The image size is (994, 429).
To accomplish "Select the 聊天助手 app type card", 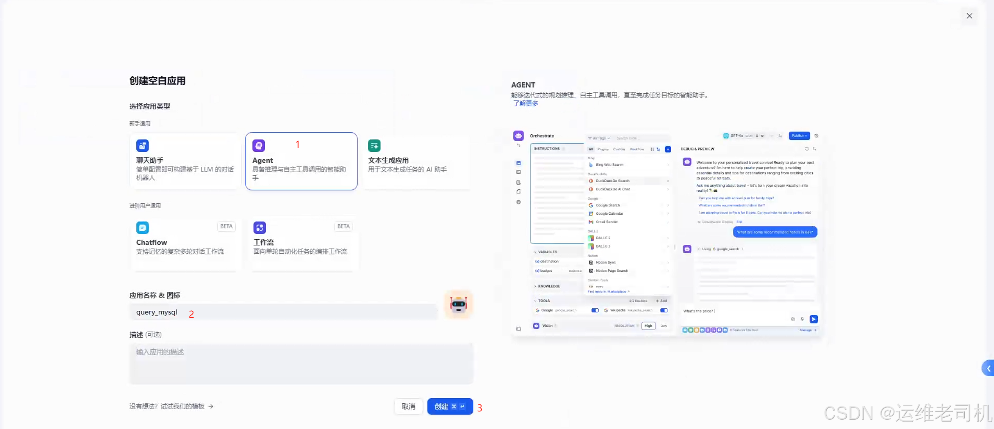I will [185, 161].
